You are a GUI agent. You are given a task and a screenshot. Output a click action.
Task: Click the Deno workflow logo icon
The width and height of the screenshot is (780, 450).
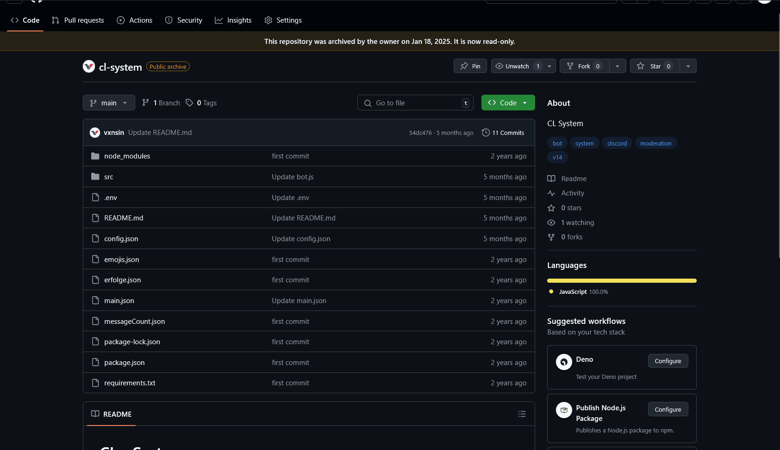click(564, 362)
